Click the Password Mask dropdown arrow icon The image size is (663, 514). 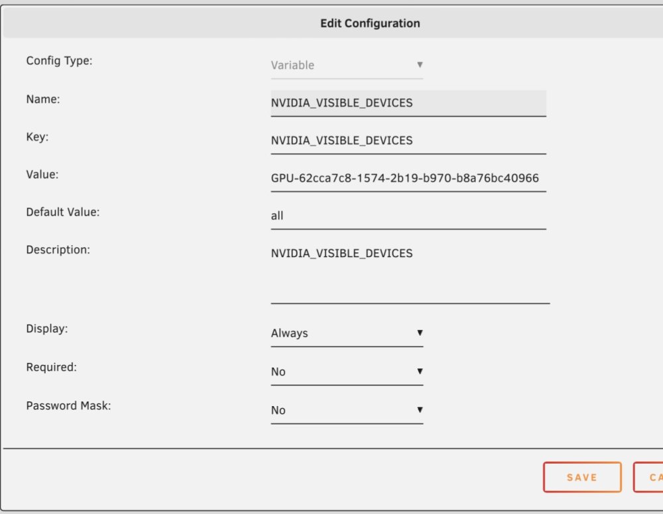pyautogui.click(x=420, y=410)
